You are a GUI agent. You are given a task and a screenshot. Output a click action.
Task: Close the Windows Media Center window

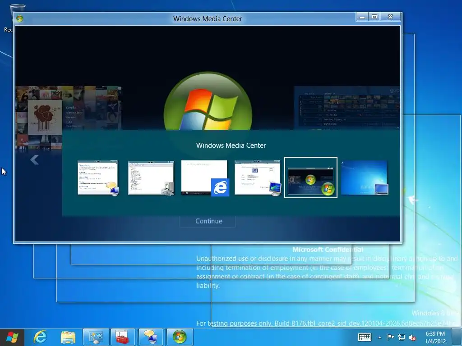click(390, 17)
